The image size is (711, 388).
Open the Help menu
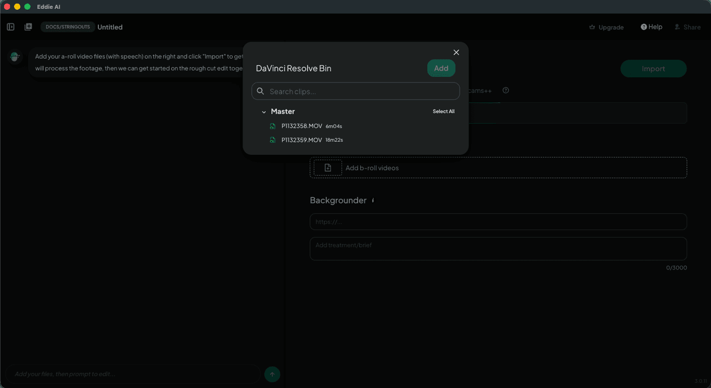652,27
